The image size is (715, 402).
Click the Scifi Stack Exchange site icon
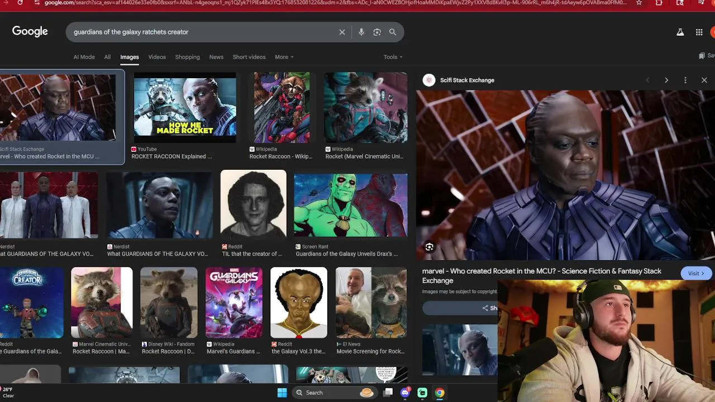429,80
